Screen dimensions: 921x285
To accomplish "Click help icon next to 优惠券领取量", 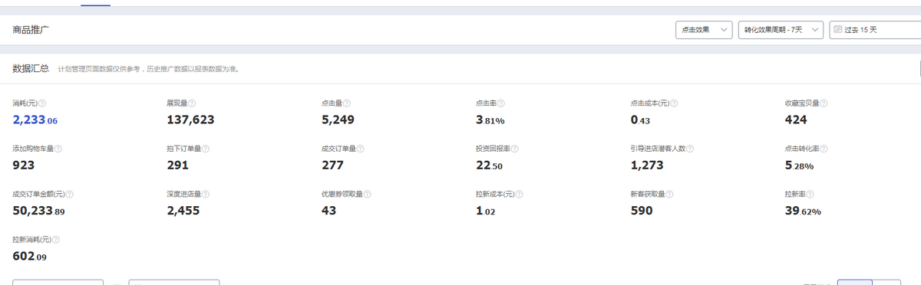I will point(367,194).
